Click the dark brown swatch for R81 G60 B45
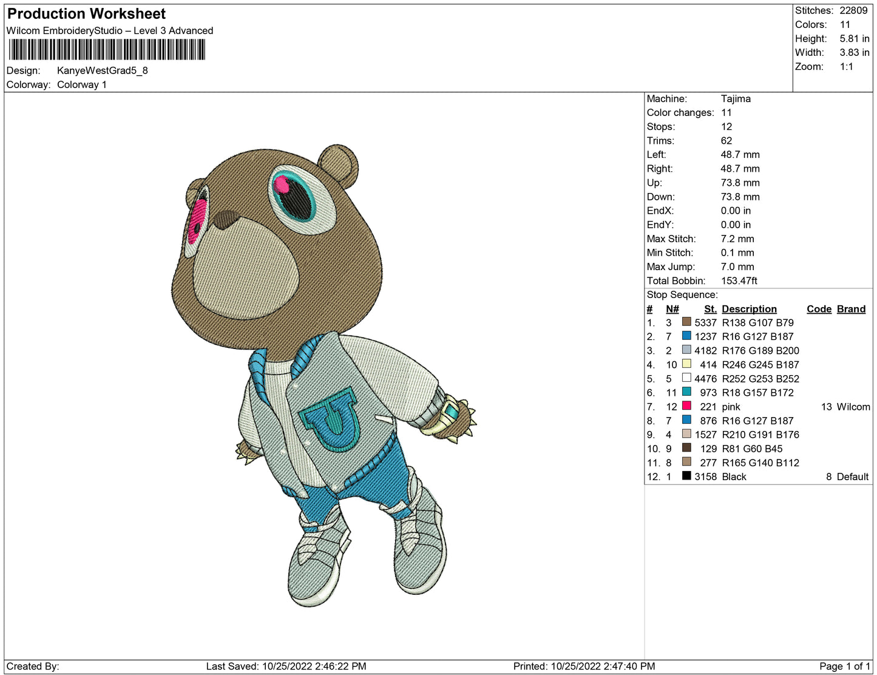The height and width of the screenshot is (675, 877). click(686, 447)
